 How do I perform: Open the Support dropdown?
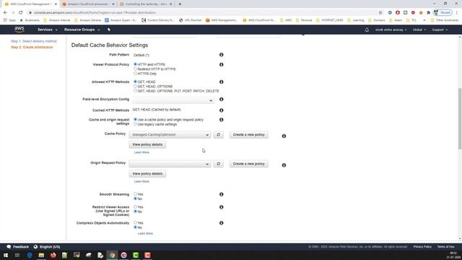(440, 30)
